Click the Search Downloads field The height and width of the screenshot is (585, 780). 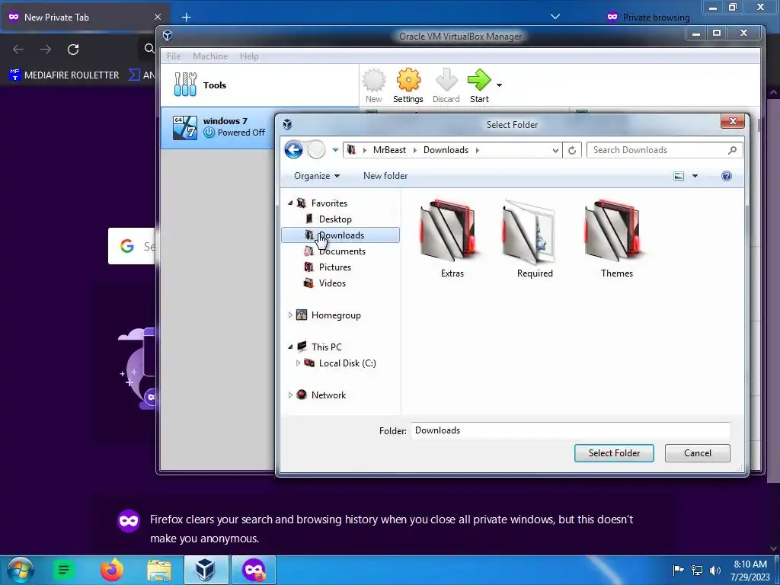[x=664, y=150]
